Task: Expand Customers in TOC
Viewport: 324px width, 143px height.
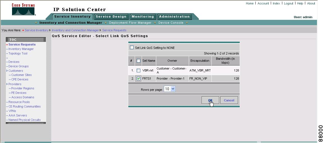Action: 15,71
